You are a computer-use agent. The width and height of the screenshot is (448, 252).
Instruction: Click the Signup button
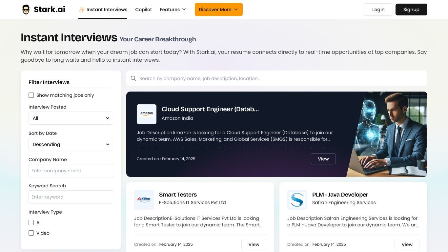pos(411,10)
